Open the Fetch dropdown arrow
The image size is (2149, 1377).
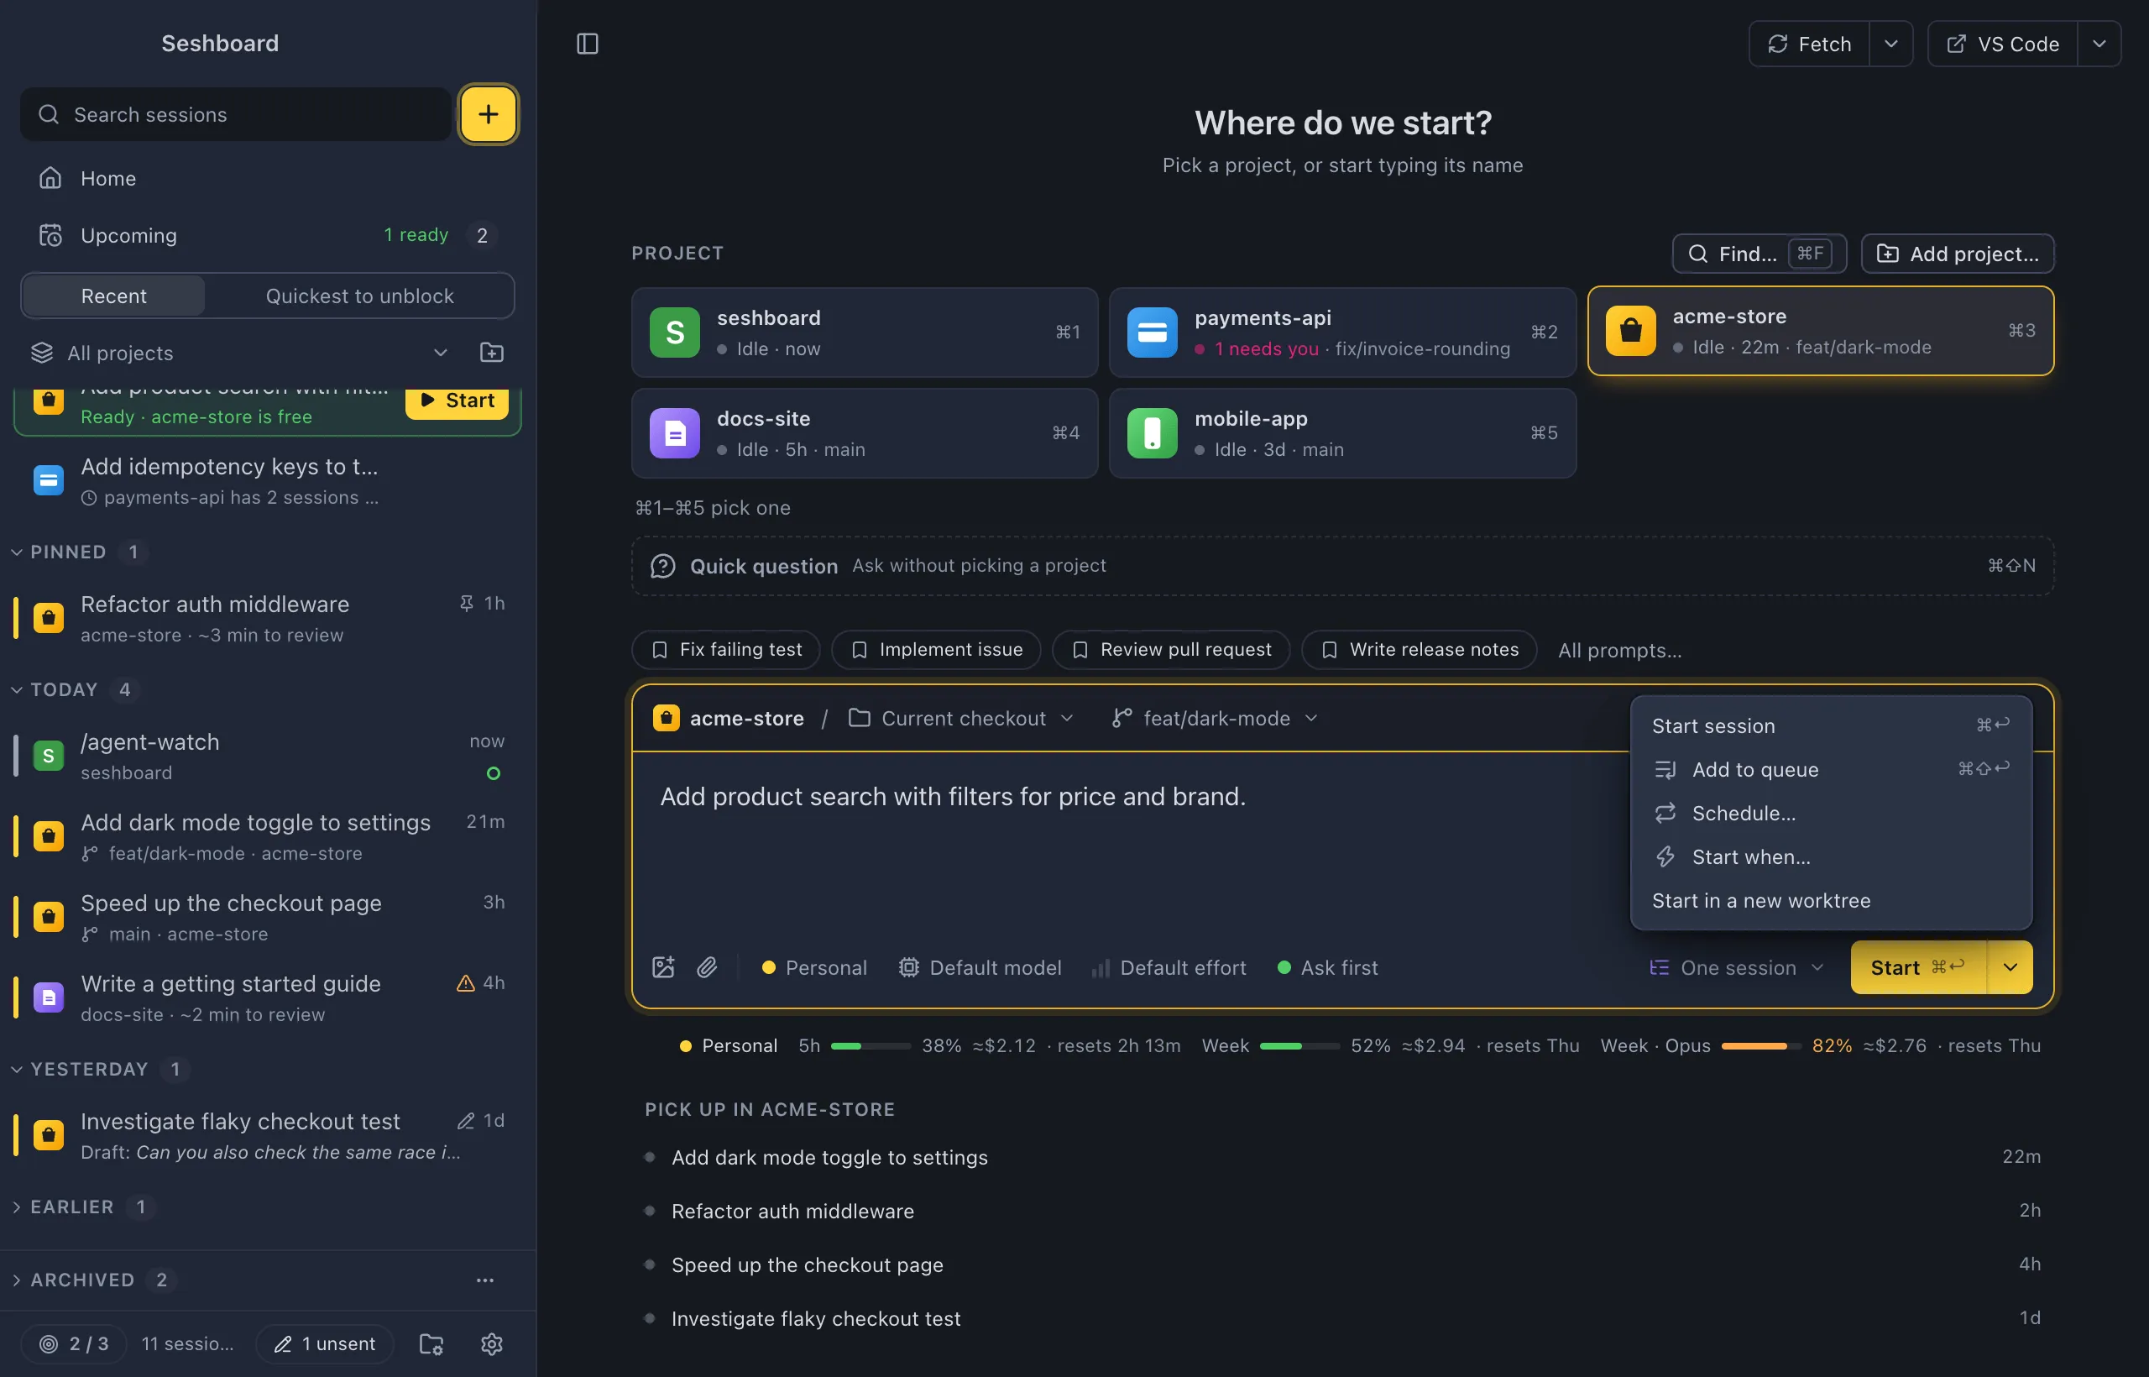click(1890, 44)
